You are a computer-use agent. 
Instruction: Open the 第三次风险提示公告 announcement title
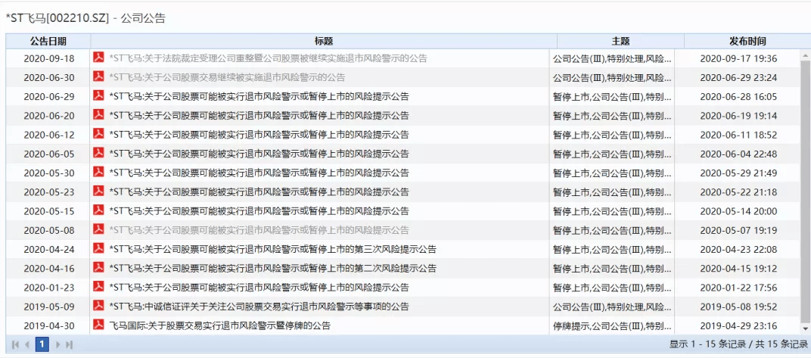(x=272, y=250)
